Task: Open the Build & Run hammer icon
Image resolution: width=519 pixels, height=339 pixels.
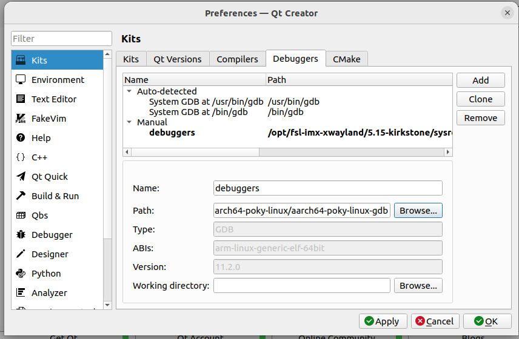Action: pos(21,196)
